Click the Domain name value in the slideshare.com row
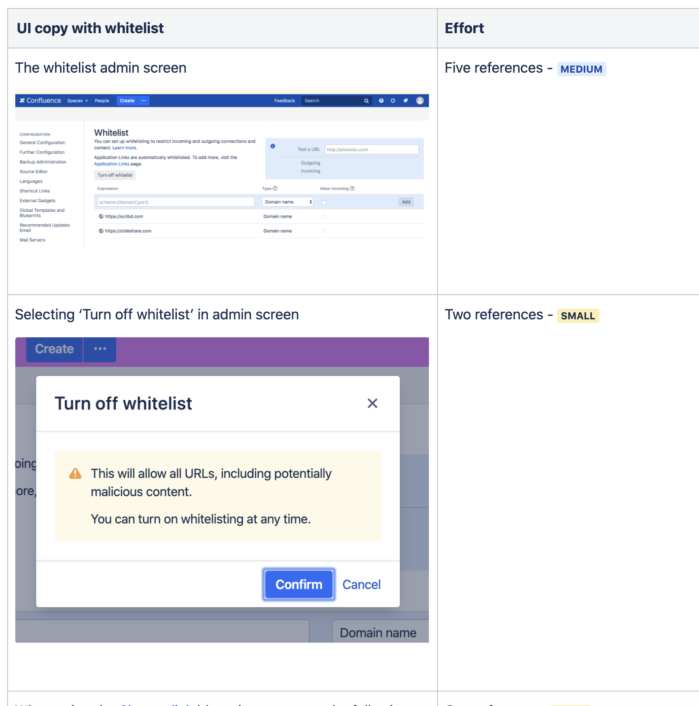Image resolution: width=699 pixels, height=706 pixels. (278, 231)
